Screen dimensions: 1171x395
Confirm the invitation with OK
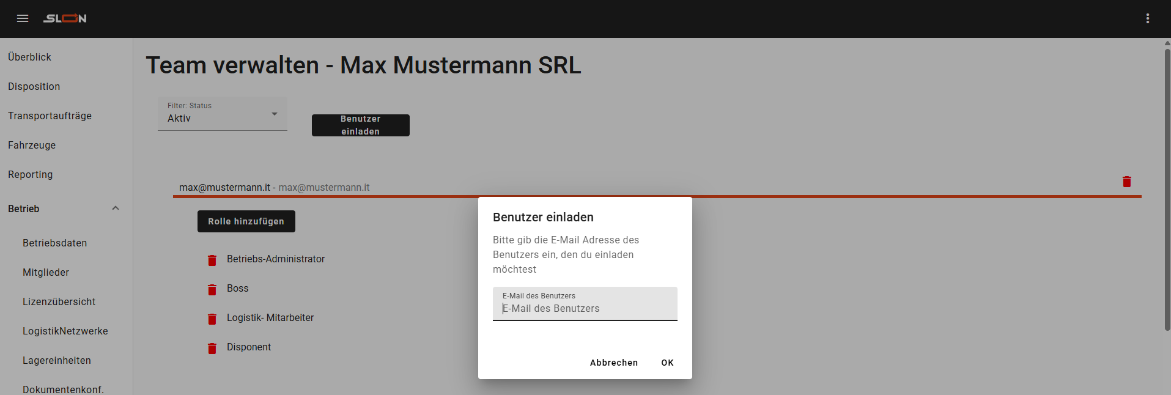(x=668, y=363)
